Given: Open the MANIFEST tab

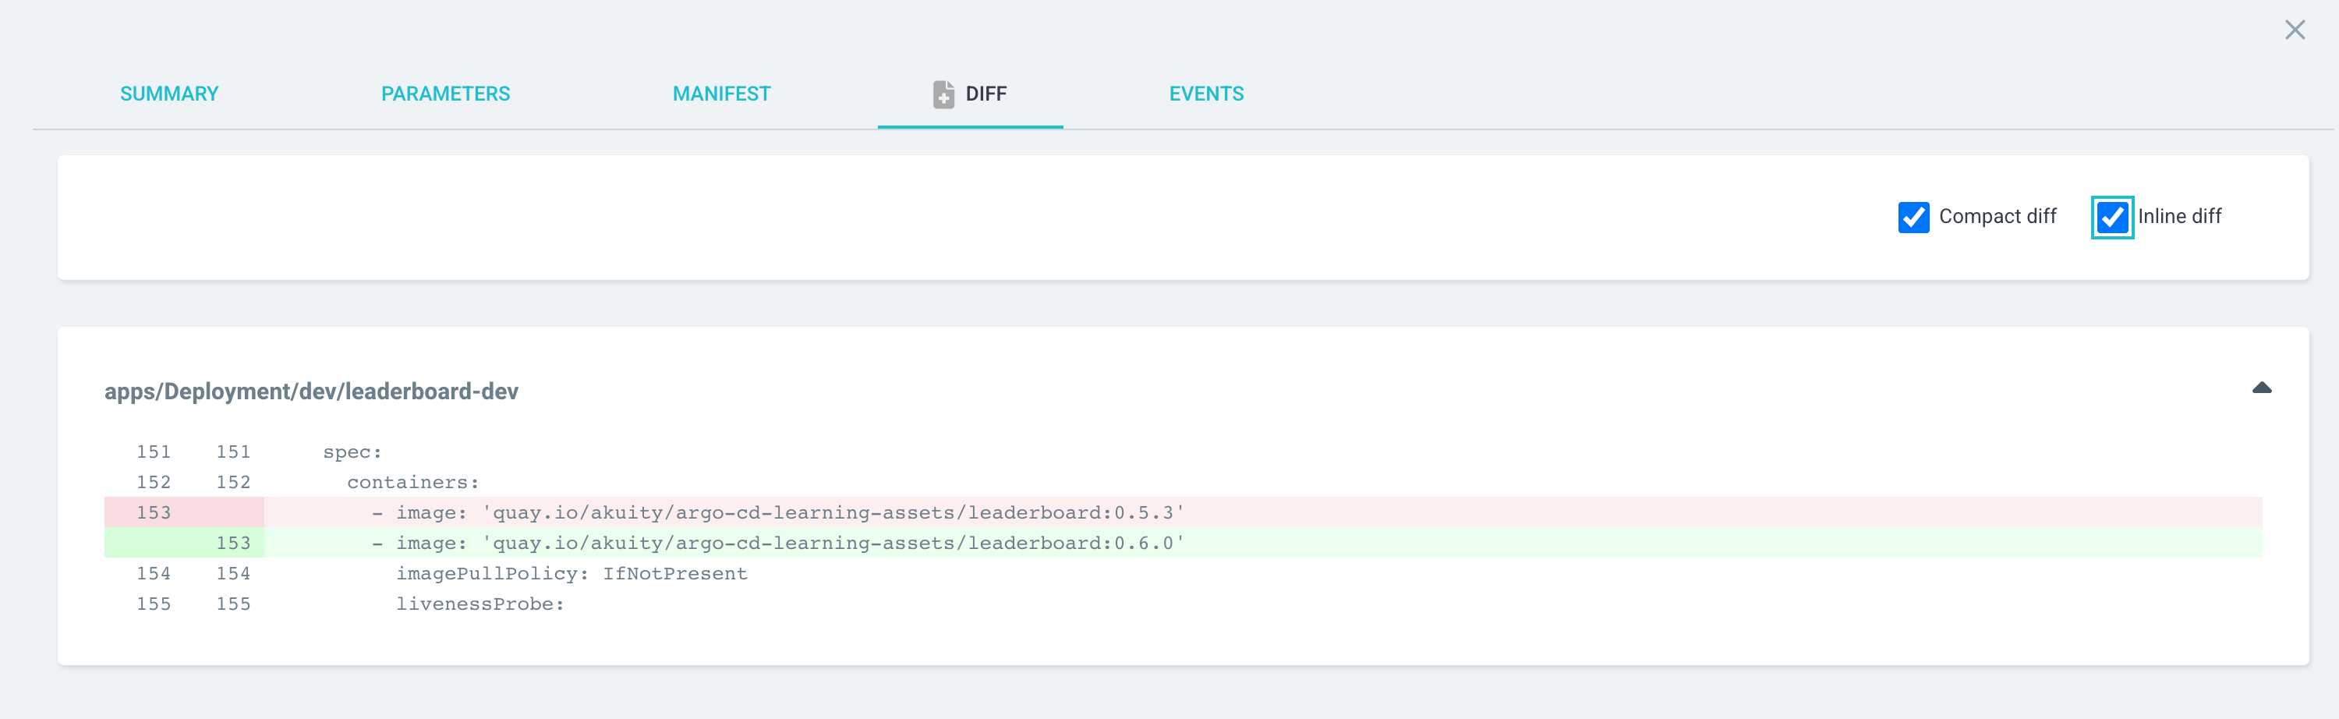Looking at the screenshot, I should coord(721,94).
